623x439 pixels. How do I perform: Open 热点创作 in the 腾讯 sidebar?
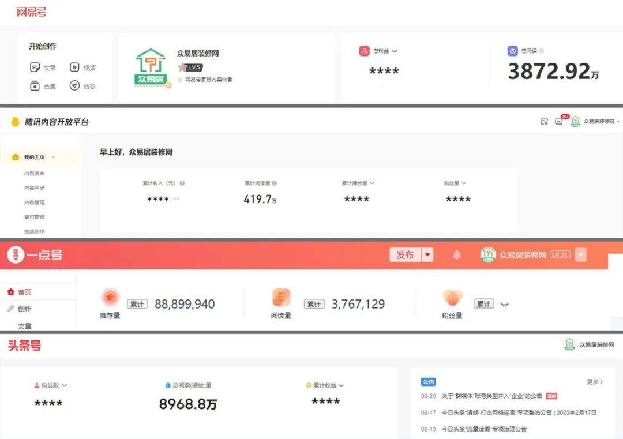(34, 231)
